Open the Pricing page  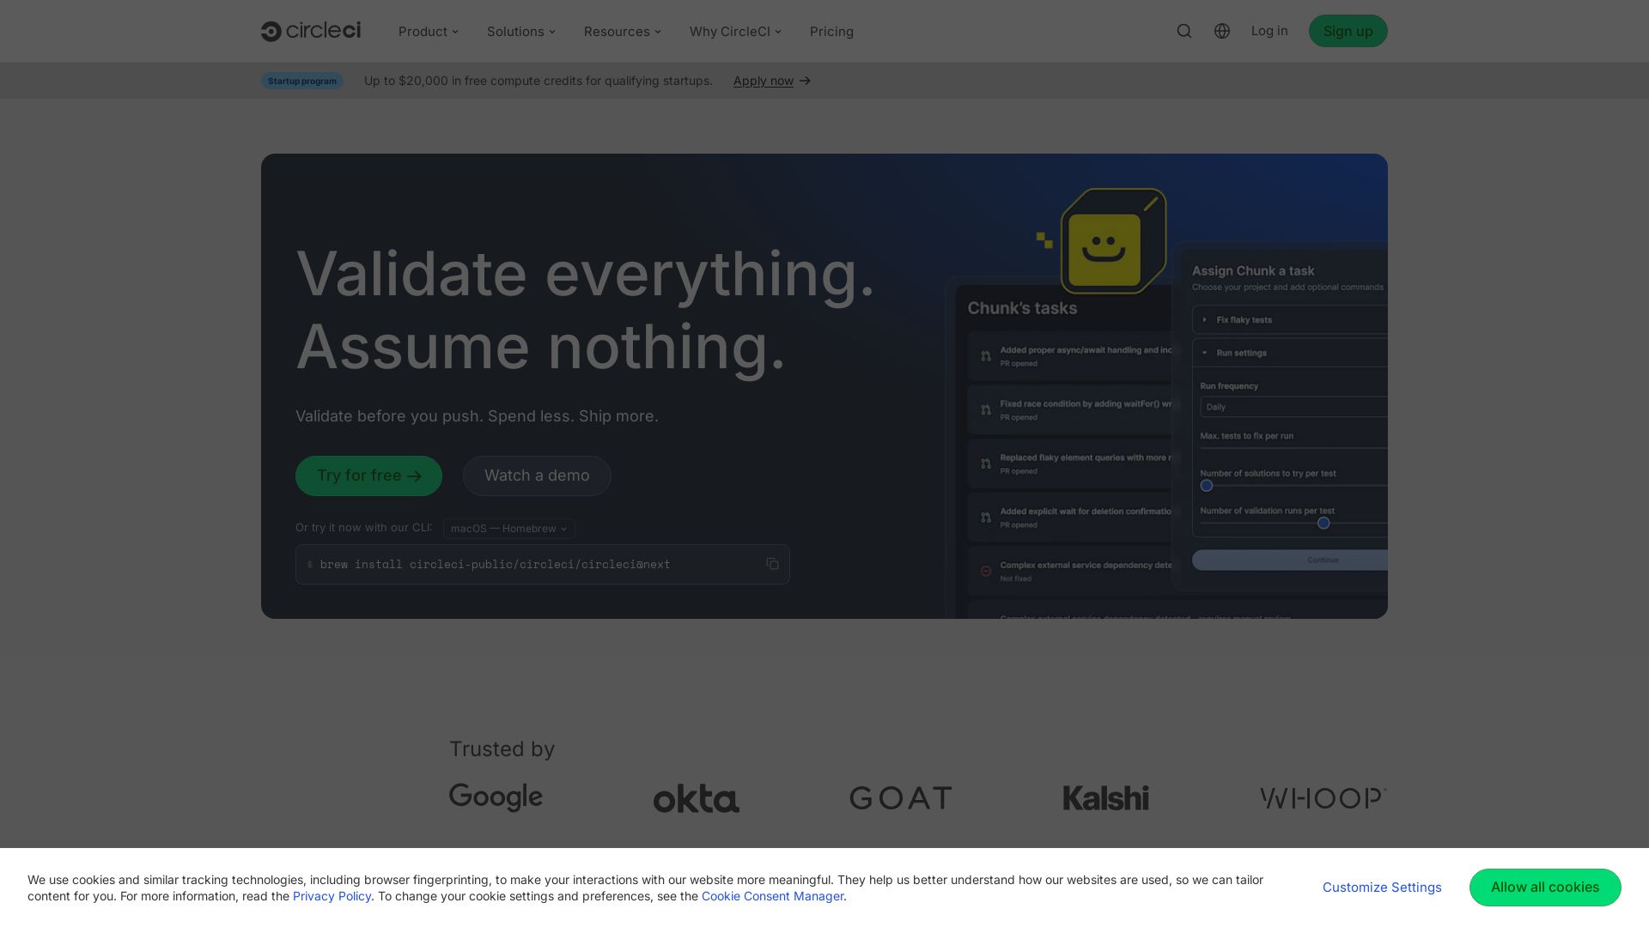pyautogui.click(x=831, y=32)
